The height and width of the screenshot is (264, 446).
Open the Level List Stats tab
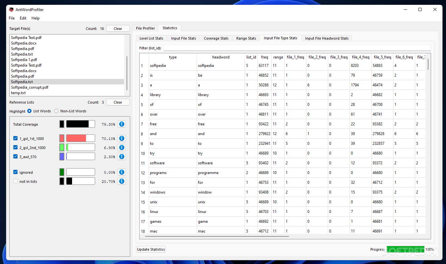coord(151,38)
